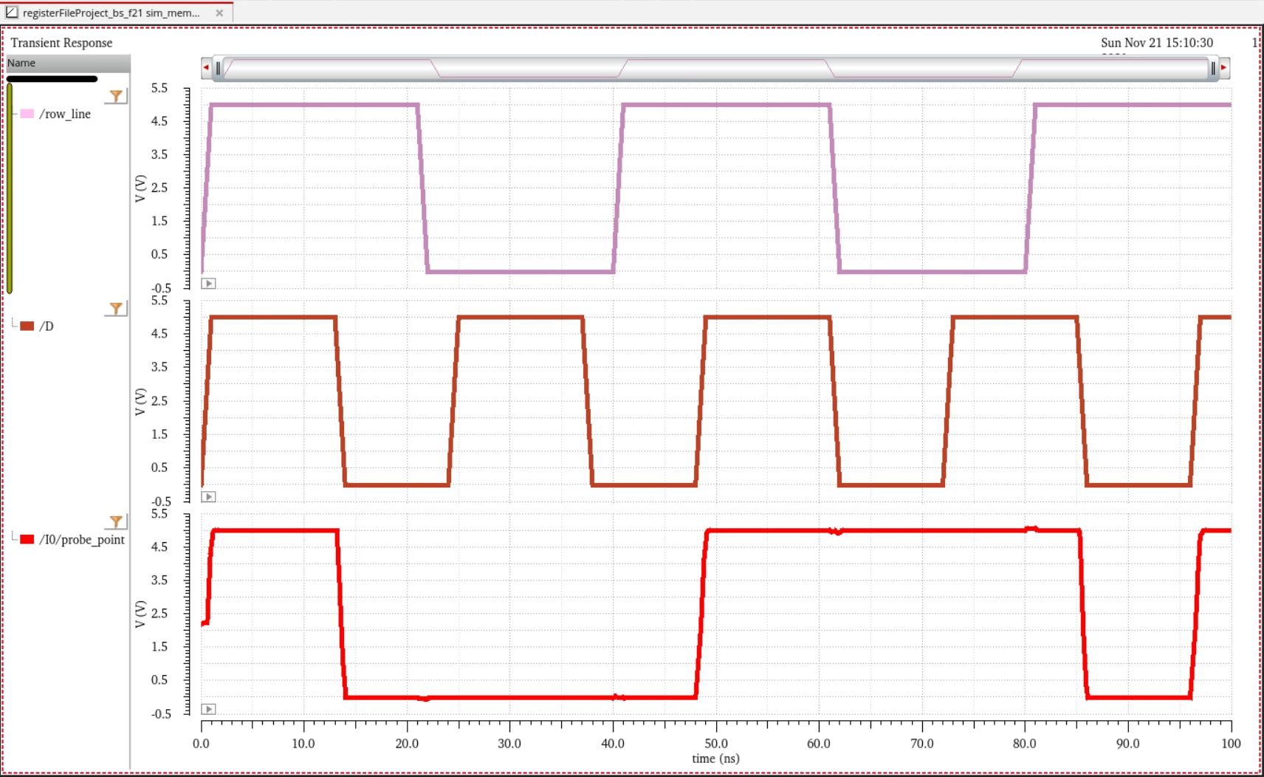
Task: Click the zoom scrollbar right arrow
Action: coord(1224,68)
